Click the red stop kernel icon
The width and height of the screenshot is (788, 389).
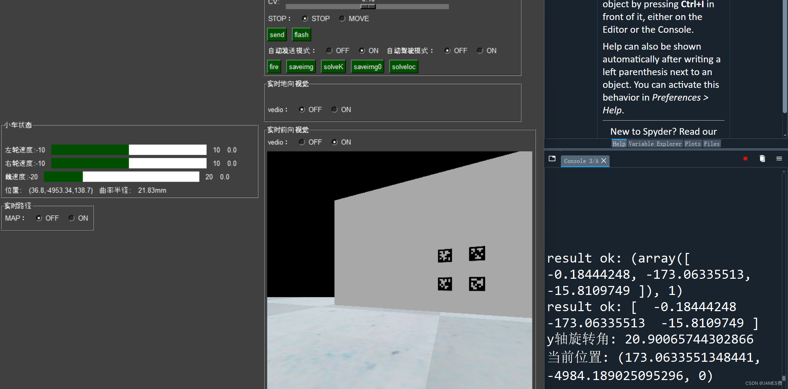tap(745, 158)
